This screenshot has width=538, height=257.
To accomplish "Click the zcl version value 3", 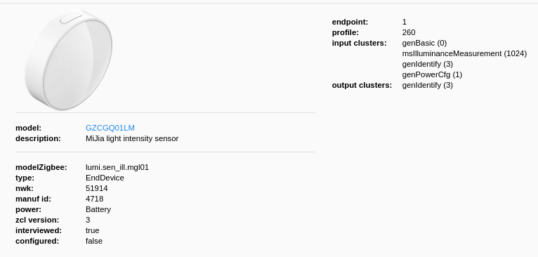I will click(88, 220).
